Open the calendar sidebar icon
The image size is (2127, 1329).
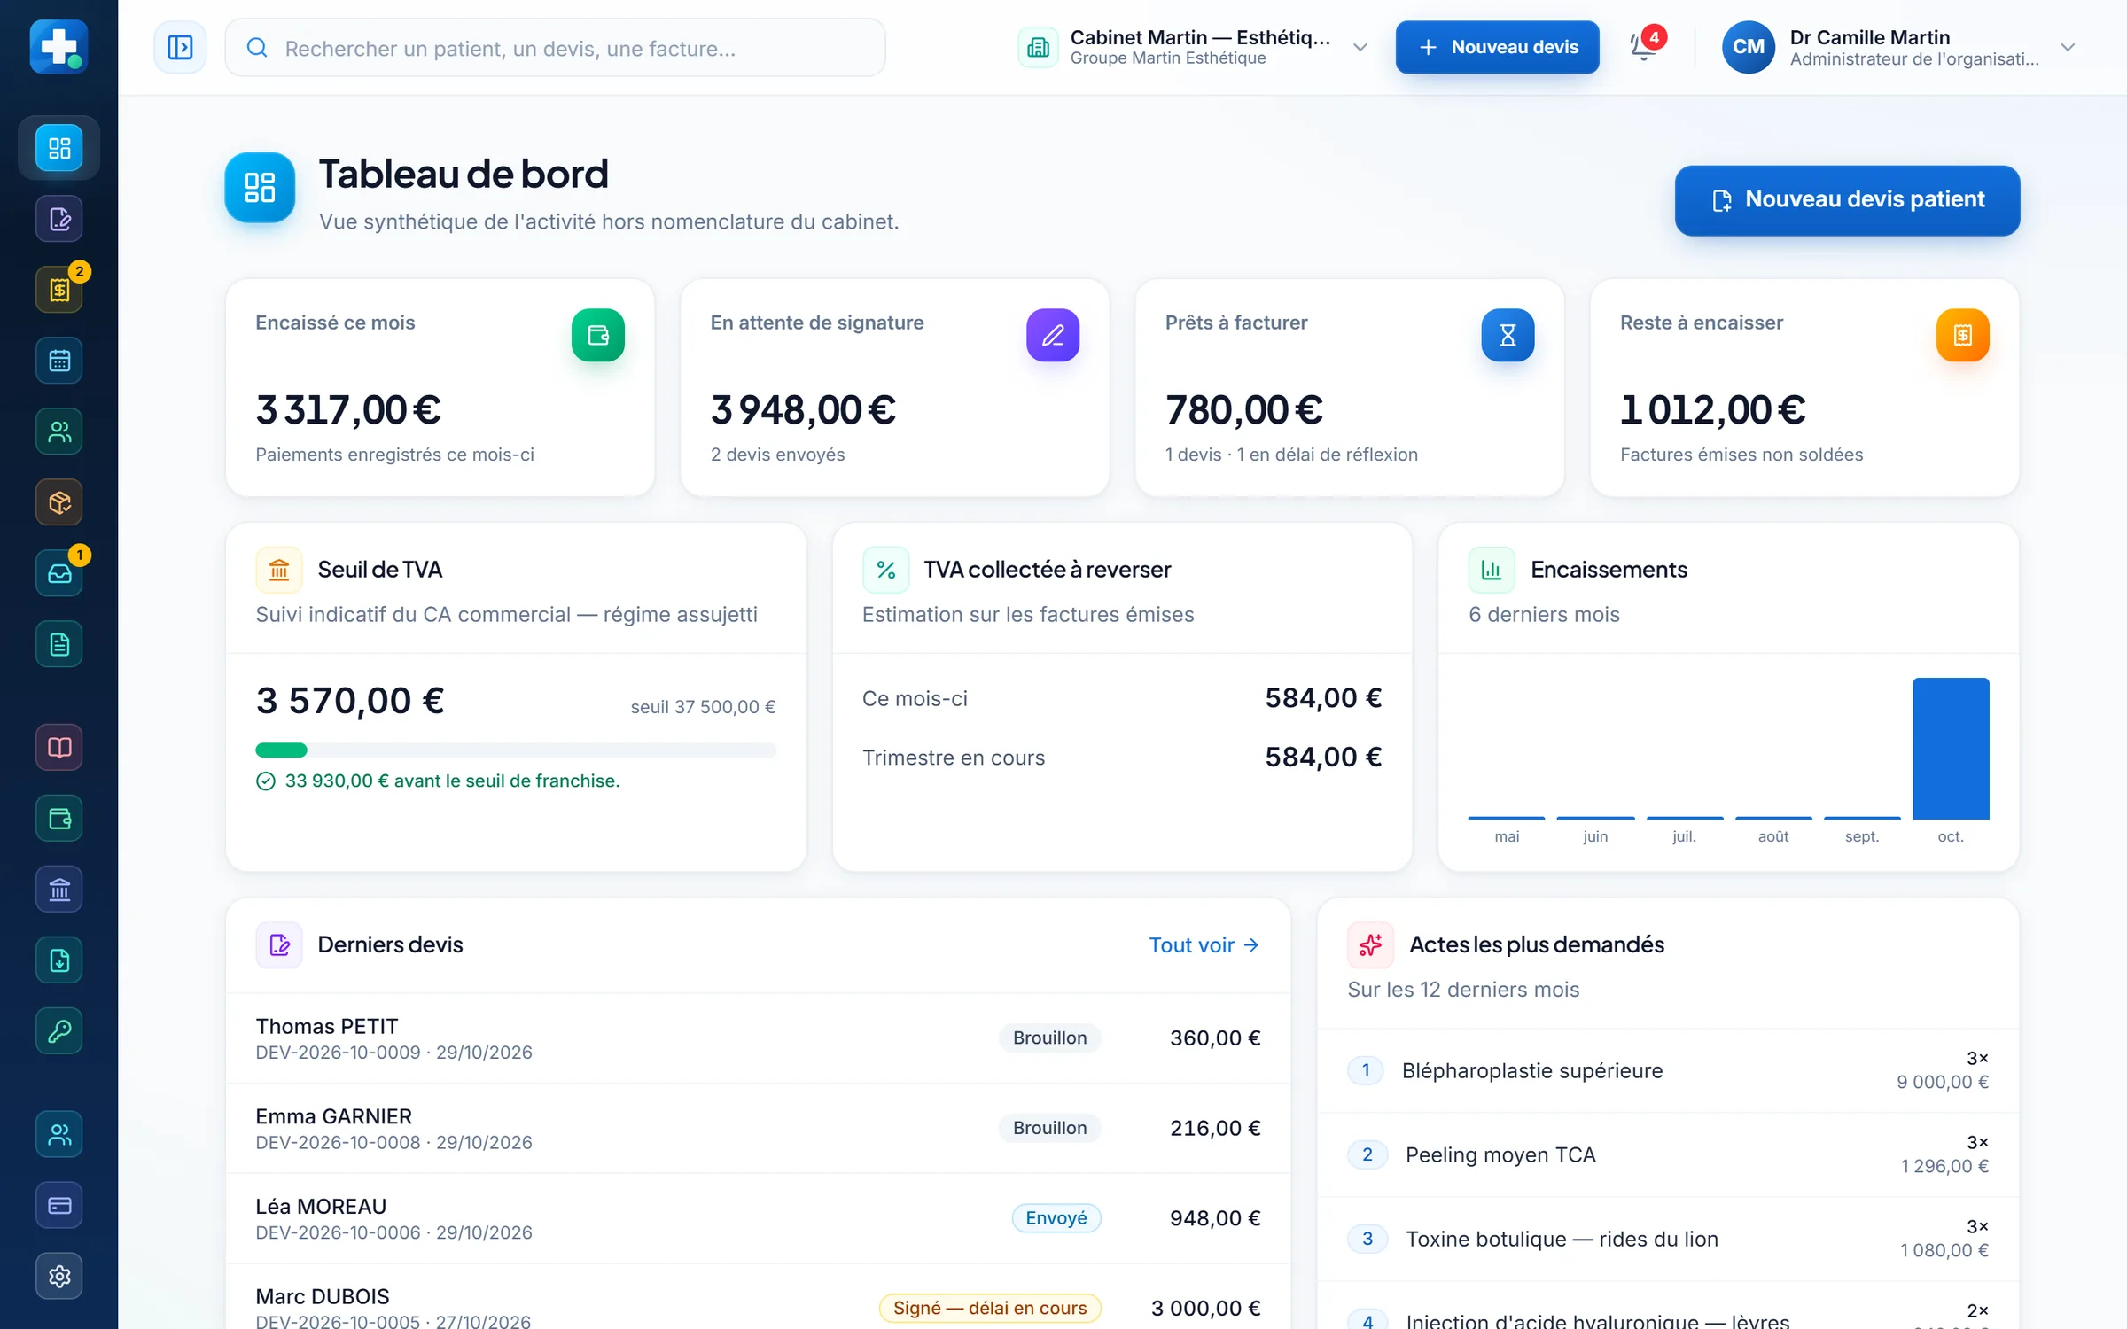tap(59, 361)
